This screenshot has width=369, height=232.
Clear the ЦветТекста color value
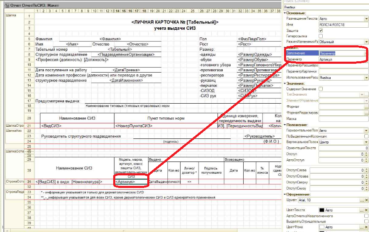(366, 210)
